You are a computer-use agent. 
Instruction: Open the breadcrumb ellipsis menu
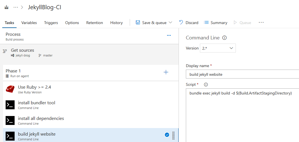pyautogui.click(x=16, y=7)
